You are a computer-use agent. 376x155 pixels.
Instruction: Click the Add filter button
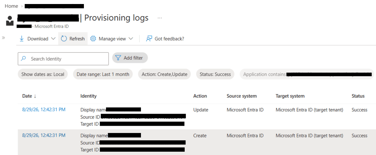[x=130, y=58]
